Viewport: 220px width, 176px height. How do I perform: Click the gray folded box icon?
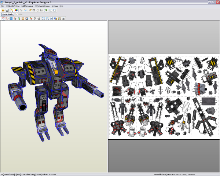[x=34, y=10]
